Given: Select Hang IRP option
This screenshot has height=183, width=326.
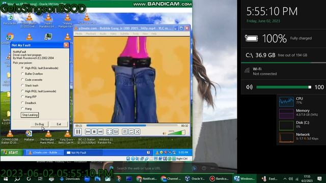Looking at the screenshot, I should pyautogui.click(x=29, y=97).
